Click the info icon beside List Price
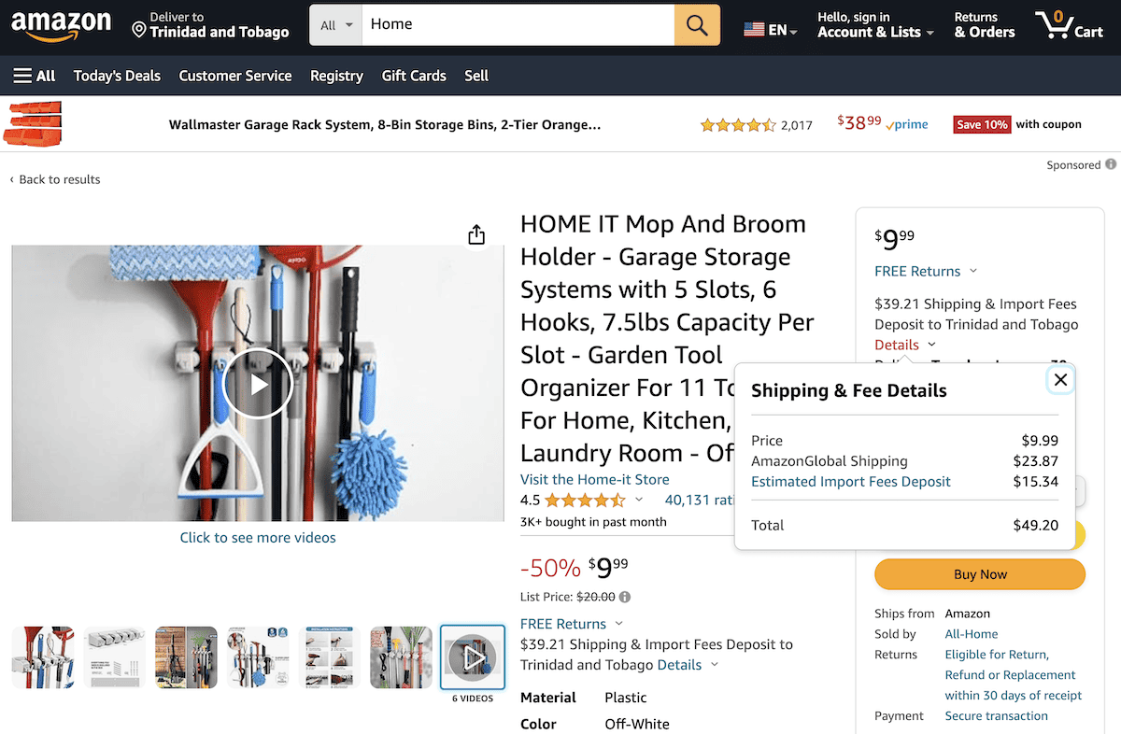The height and width of the screenshot is (734, 1121). 623,597
